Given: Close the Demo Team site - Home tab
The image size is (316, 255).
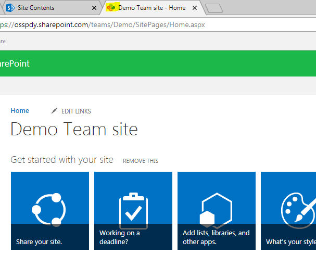Looking at the screenshot, I should (195, 8).
